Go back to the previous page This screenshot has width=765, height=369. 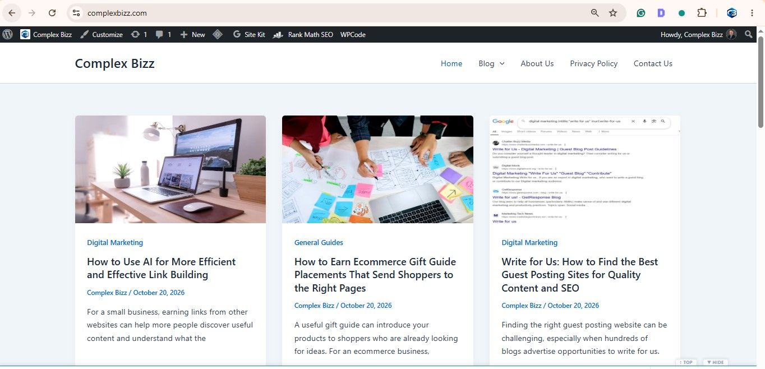pos(12,13)
